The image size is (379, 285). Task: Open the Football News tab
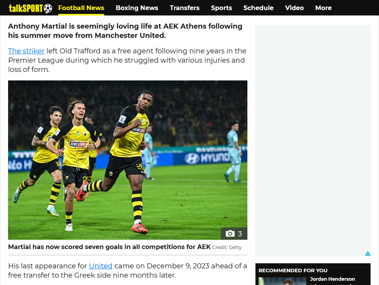point(81,8)
